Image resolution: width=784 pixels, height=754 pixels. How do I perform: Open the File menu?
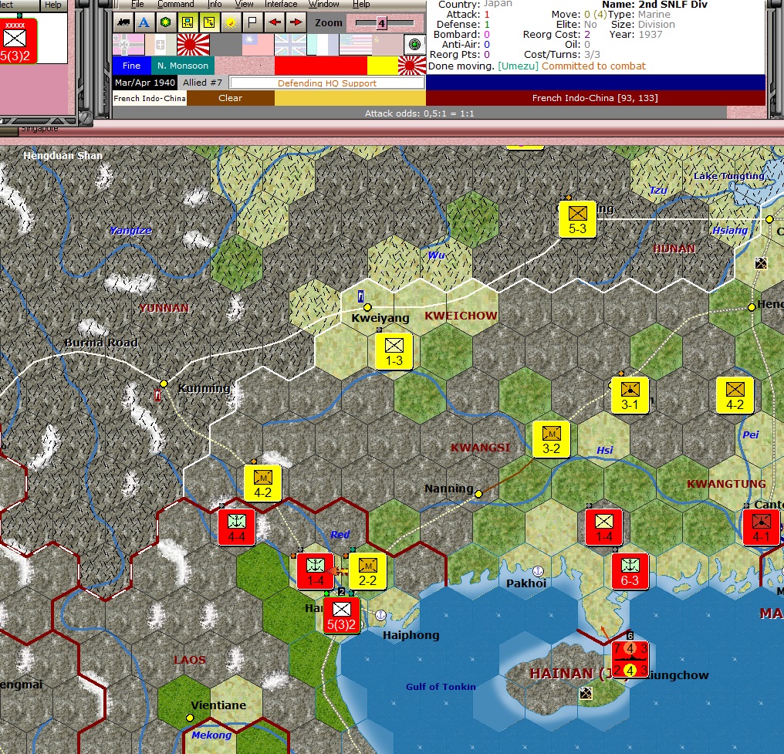click(x=137, y=4)
